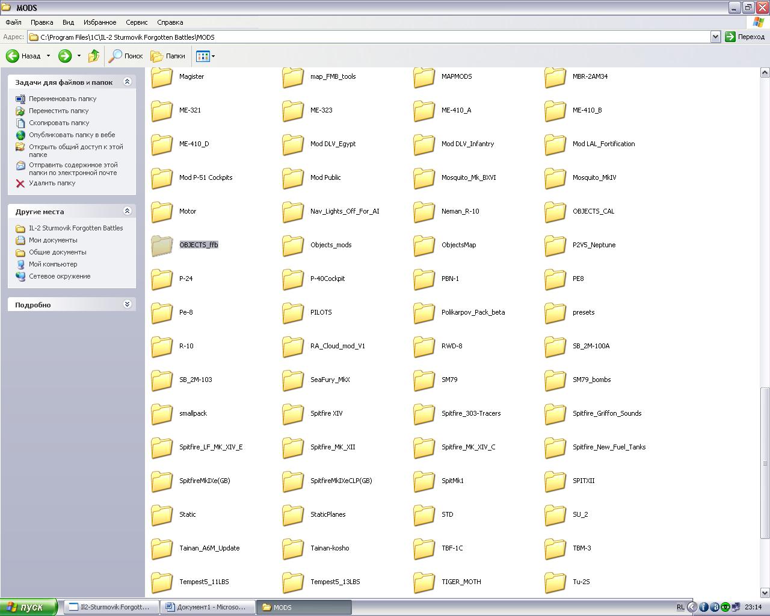Select the SM79_bombs folder icon

[x=555, y=380]
